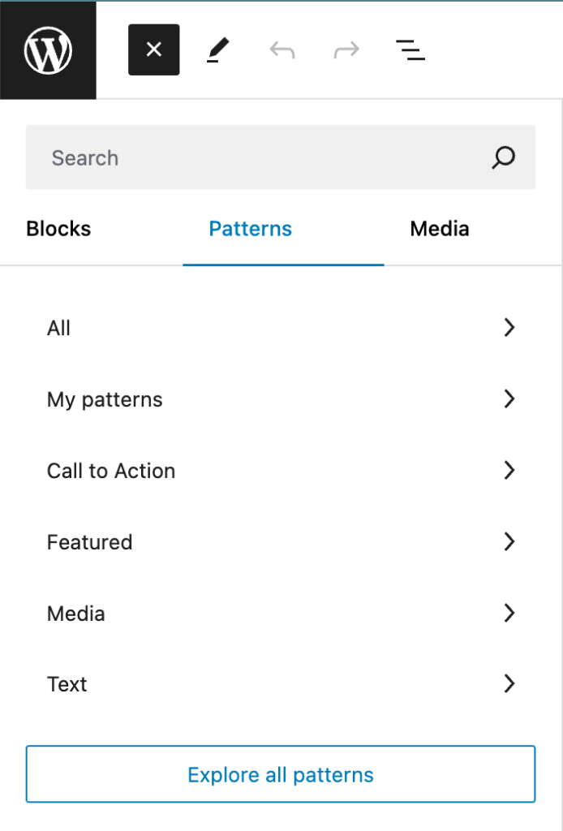Click the WordPress logo icon

(x=48, y=50)
